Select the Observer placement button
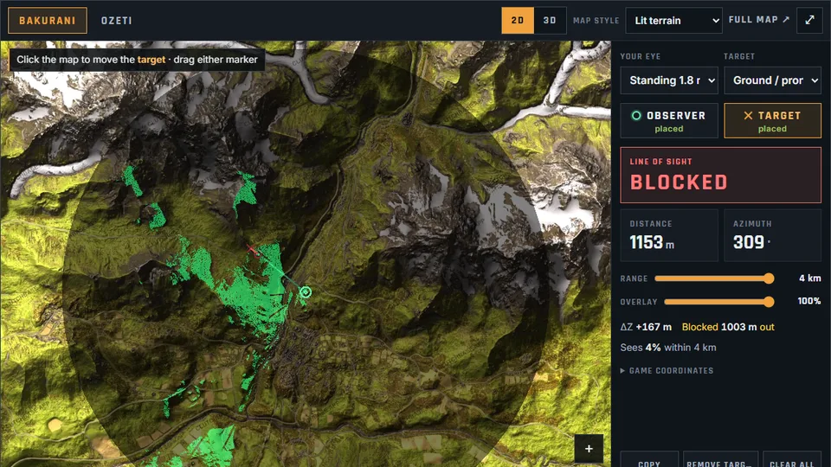The width and height of the screenshot is (831, 467). (669, 121)
